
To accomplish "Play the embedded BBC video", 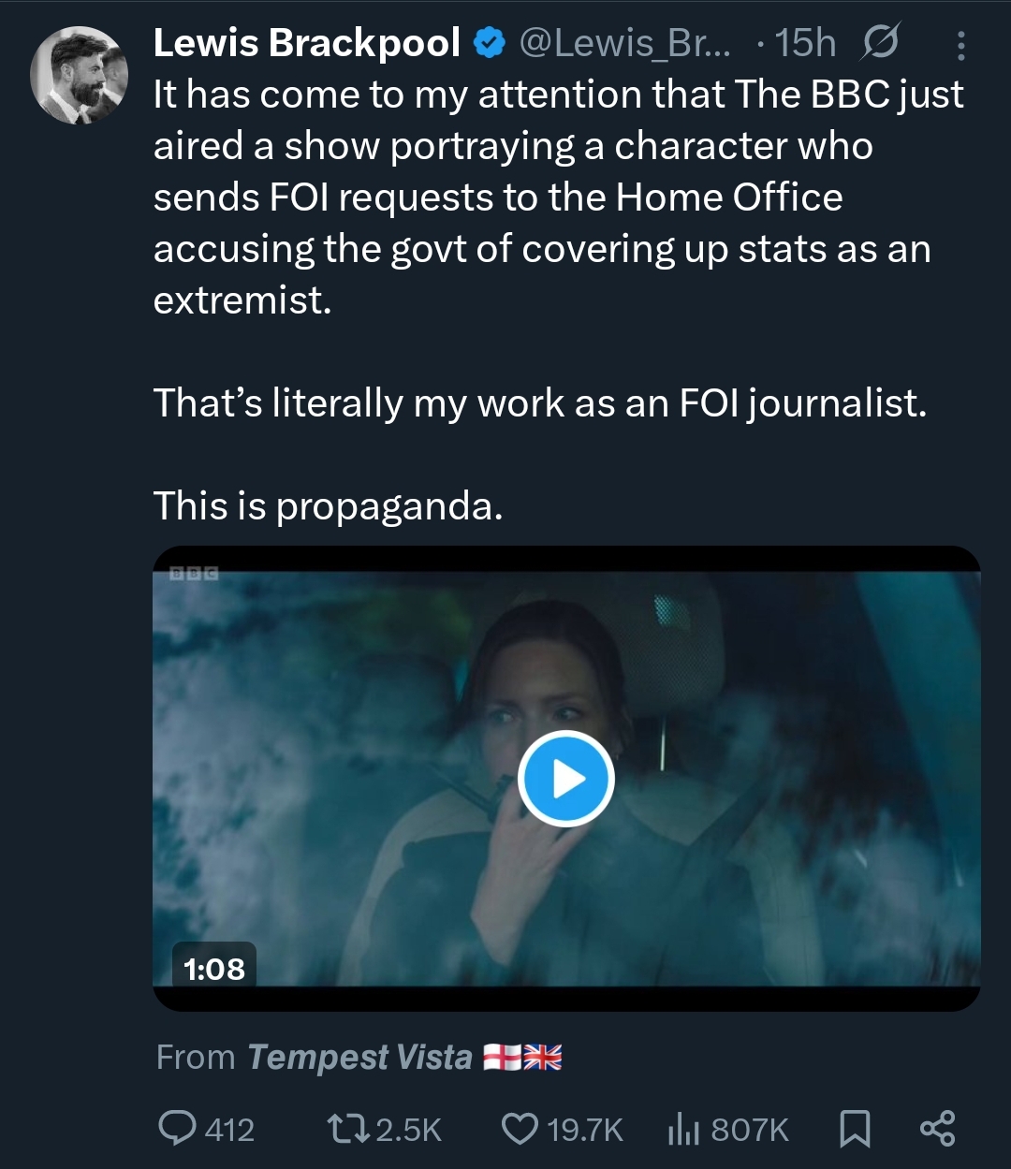I will pyautogui.click(x=565, y=779).
